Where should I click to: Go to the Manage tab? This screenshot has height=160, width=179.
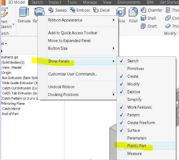click(x=90, y=2)
